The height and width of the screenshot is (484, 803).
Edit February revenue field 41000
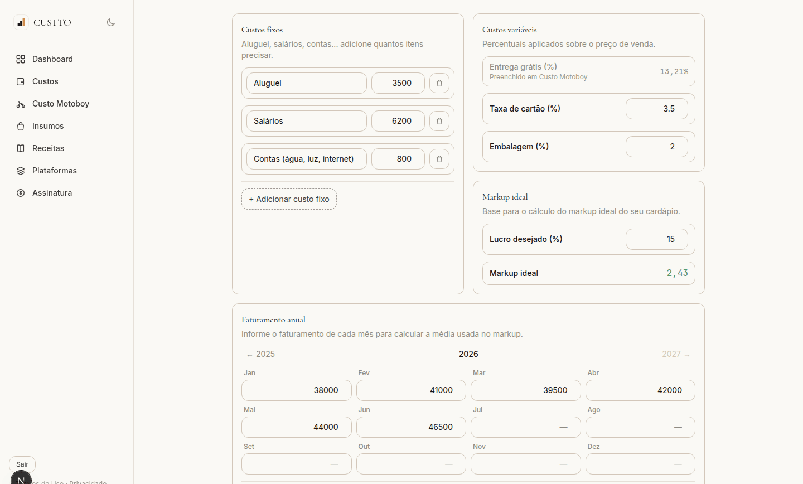coord(411,390)
